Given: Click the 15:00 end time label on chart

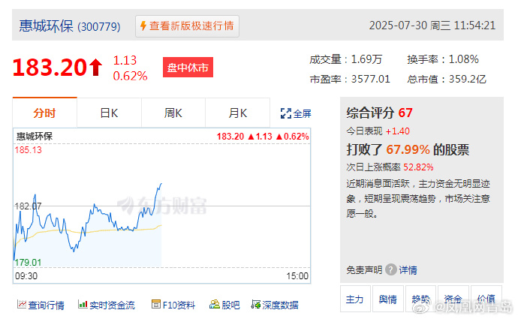Looking at the screenshot, I should 297,276.
